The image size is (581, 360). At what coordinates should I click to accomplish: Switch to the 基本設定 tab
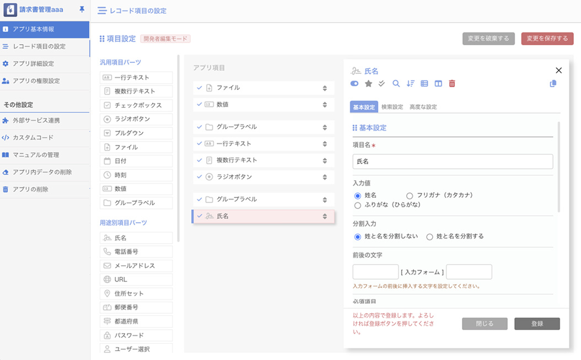pos(364,107)
